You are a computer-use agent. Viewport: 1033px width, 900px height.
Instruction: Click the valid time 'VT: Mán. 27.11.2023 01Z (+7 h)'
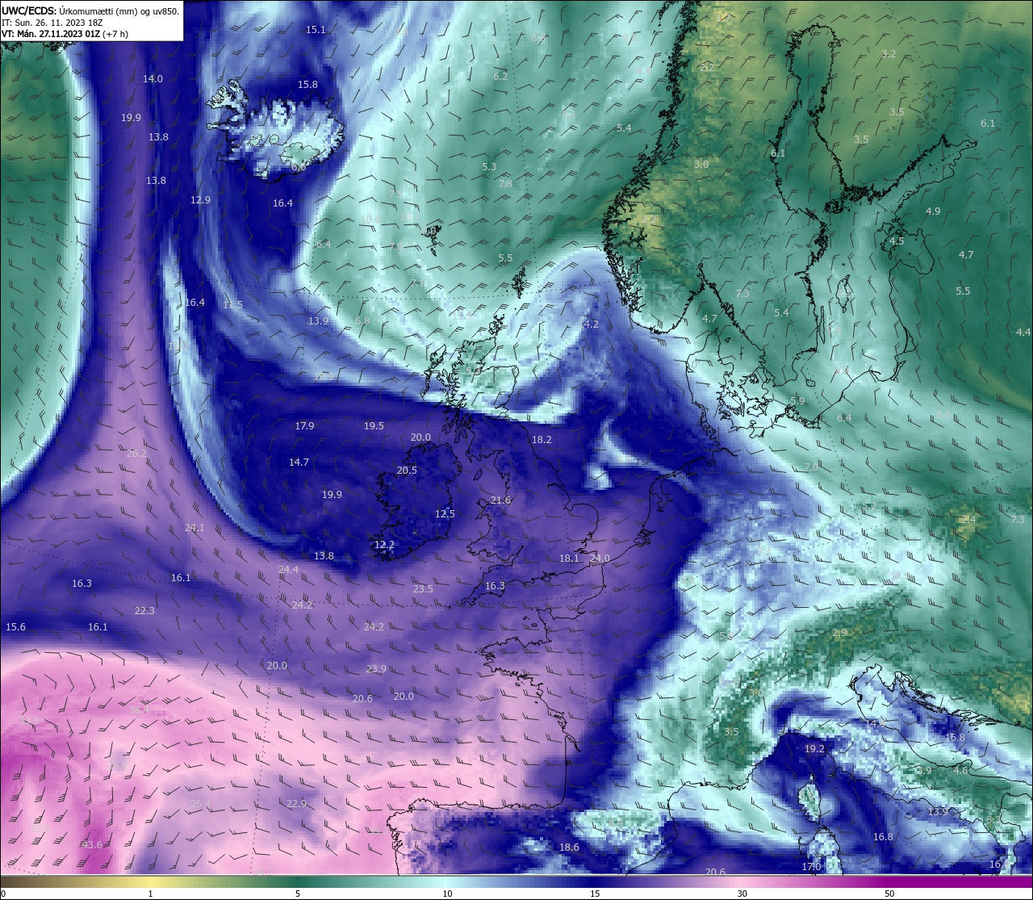[65, 34]
